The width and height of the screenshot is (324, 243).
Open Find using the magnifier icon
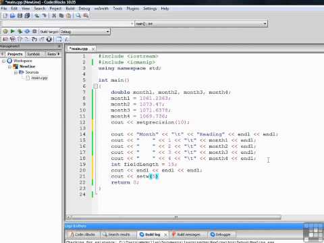[78, 16]
